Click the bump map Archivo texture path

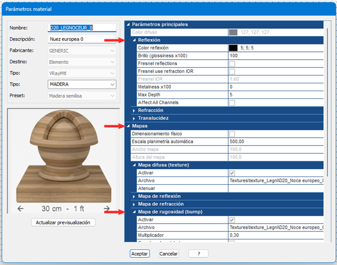[x=276, y=227]
